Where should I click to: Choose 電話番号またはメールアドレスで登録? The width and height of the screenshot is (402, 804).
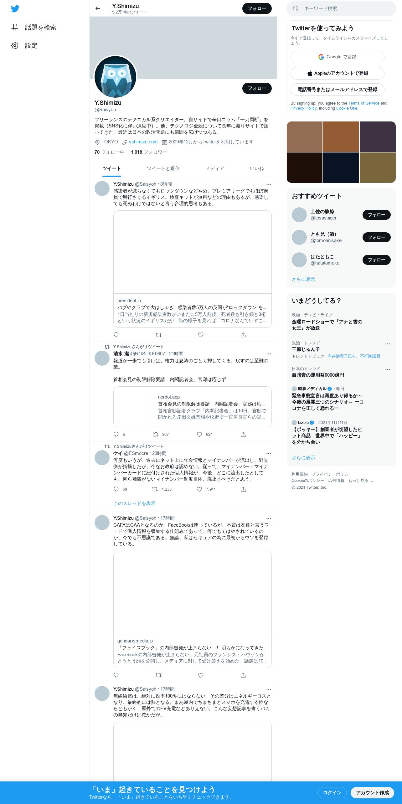click(x=337, y=90)
